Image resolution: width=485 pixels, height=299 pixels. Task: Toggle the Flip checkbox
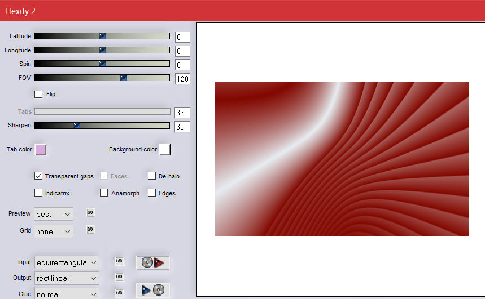tap(38, 94)
